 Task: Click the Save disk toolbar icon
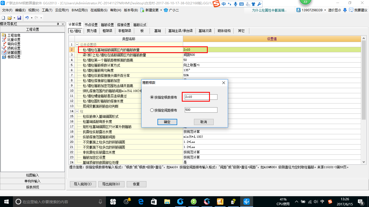point(19,18)
